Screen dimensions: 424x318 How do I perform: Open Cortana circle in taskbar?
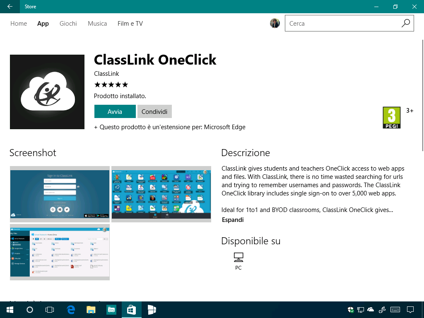pyautogui.click(x=30, y=310)
